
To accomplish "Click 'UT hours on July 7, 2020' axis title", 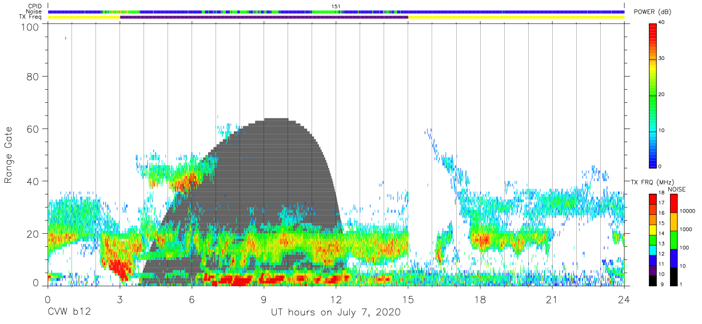I will click(336, 313).
